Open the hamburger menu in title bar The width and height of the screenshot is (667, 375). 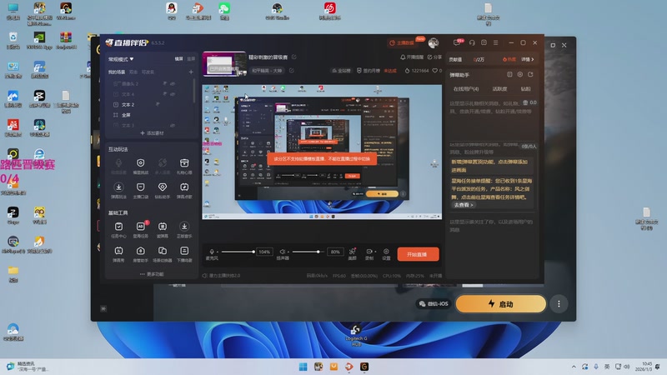point(495,42)
